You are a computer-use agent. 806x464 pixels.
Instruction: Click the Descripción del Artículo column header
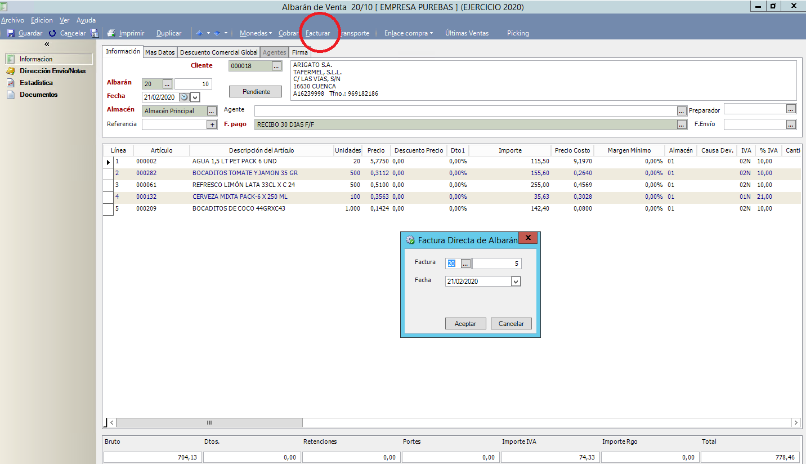click(261, 150)
